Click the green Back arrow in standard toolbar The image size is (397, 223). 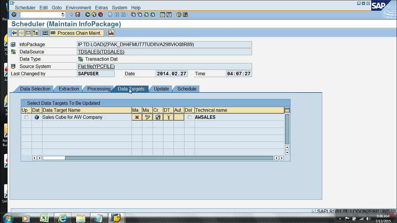[x=87, y=15]
